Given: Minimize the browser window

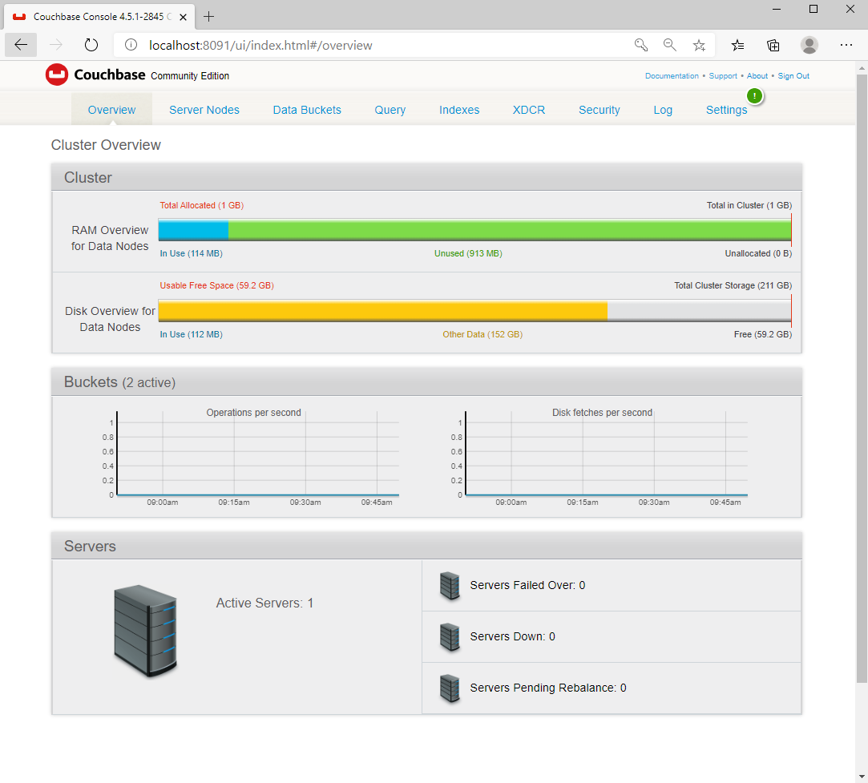Looking at the screenshot, I should click(777, 10).
